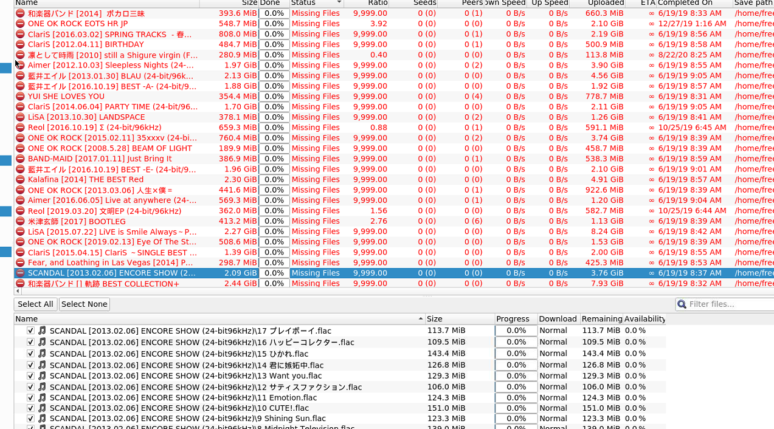The image size is (774, 429).
Task: Click music note icon of 9 Shining Sun.flac
Action: 42,418
